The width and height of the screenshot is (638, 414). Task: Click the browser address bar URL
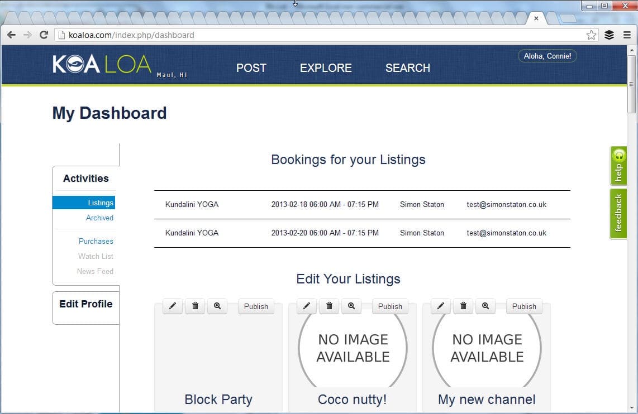279,35
